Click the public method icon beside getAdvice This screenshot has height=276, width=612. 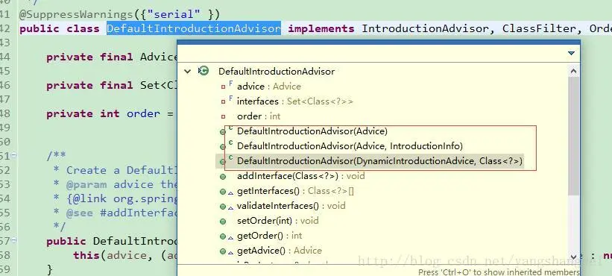click(x=223, y=251)
